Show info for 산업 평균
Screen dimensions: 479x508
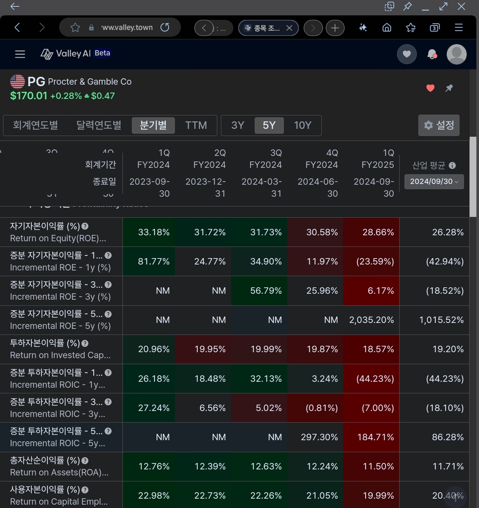452,165
